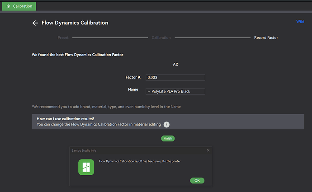
Task: Open the Wiki link
Action: pos(300,22)
